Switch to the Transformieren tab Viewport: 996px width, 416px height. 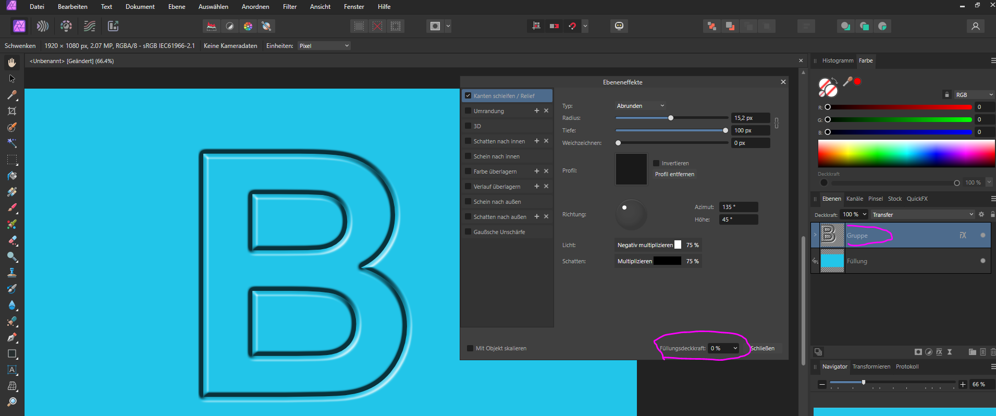click(871, 366)
